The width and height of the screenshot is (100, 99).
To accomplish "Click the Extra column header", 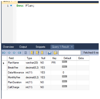I will (x=83, y=58).
